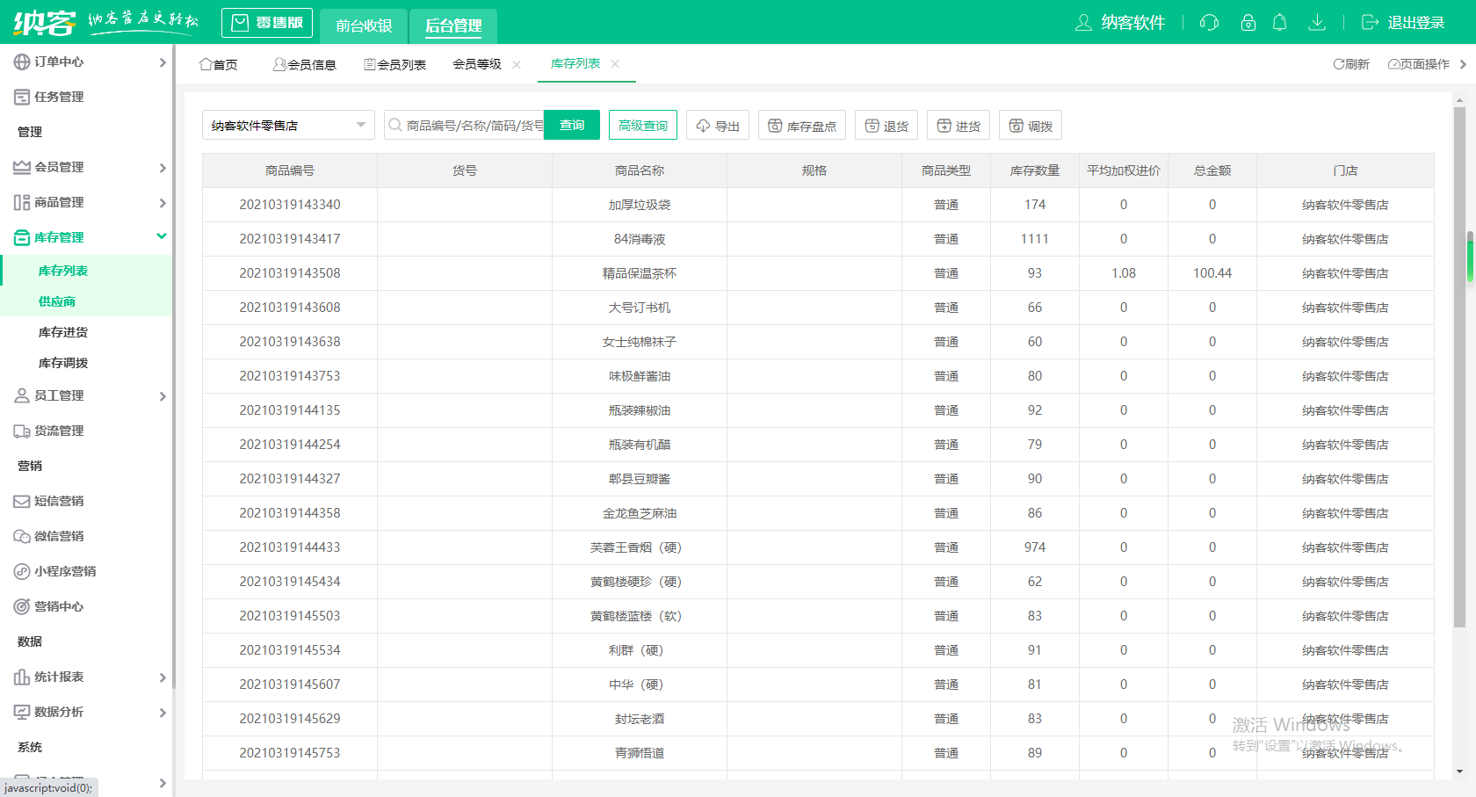The image size is (1476, 797).
Task: Open 营销中心 in the sidebar
Action: pos(59,606)
